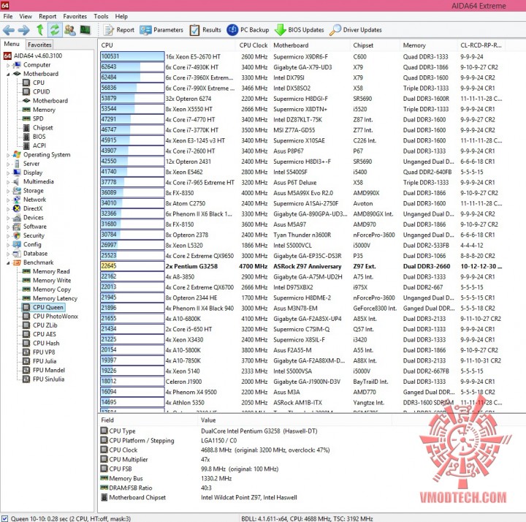The width and height of the screenshot is (526, 522).
Task: Select SPD item in tree
Action: pos(38,118)
